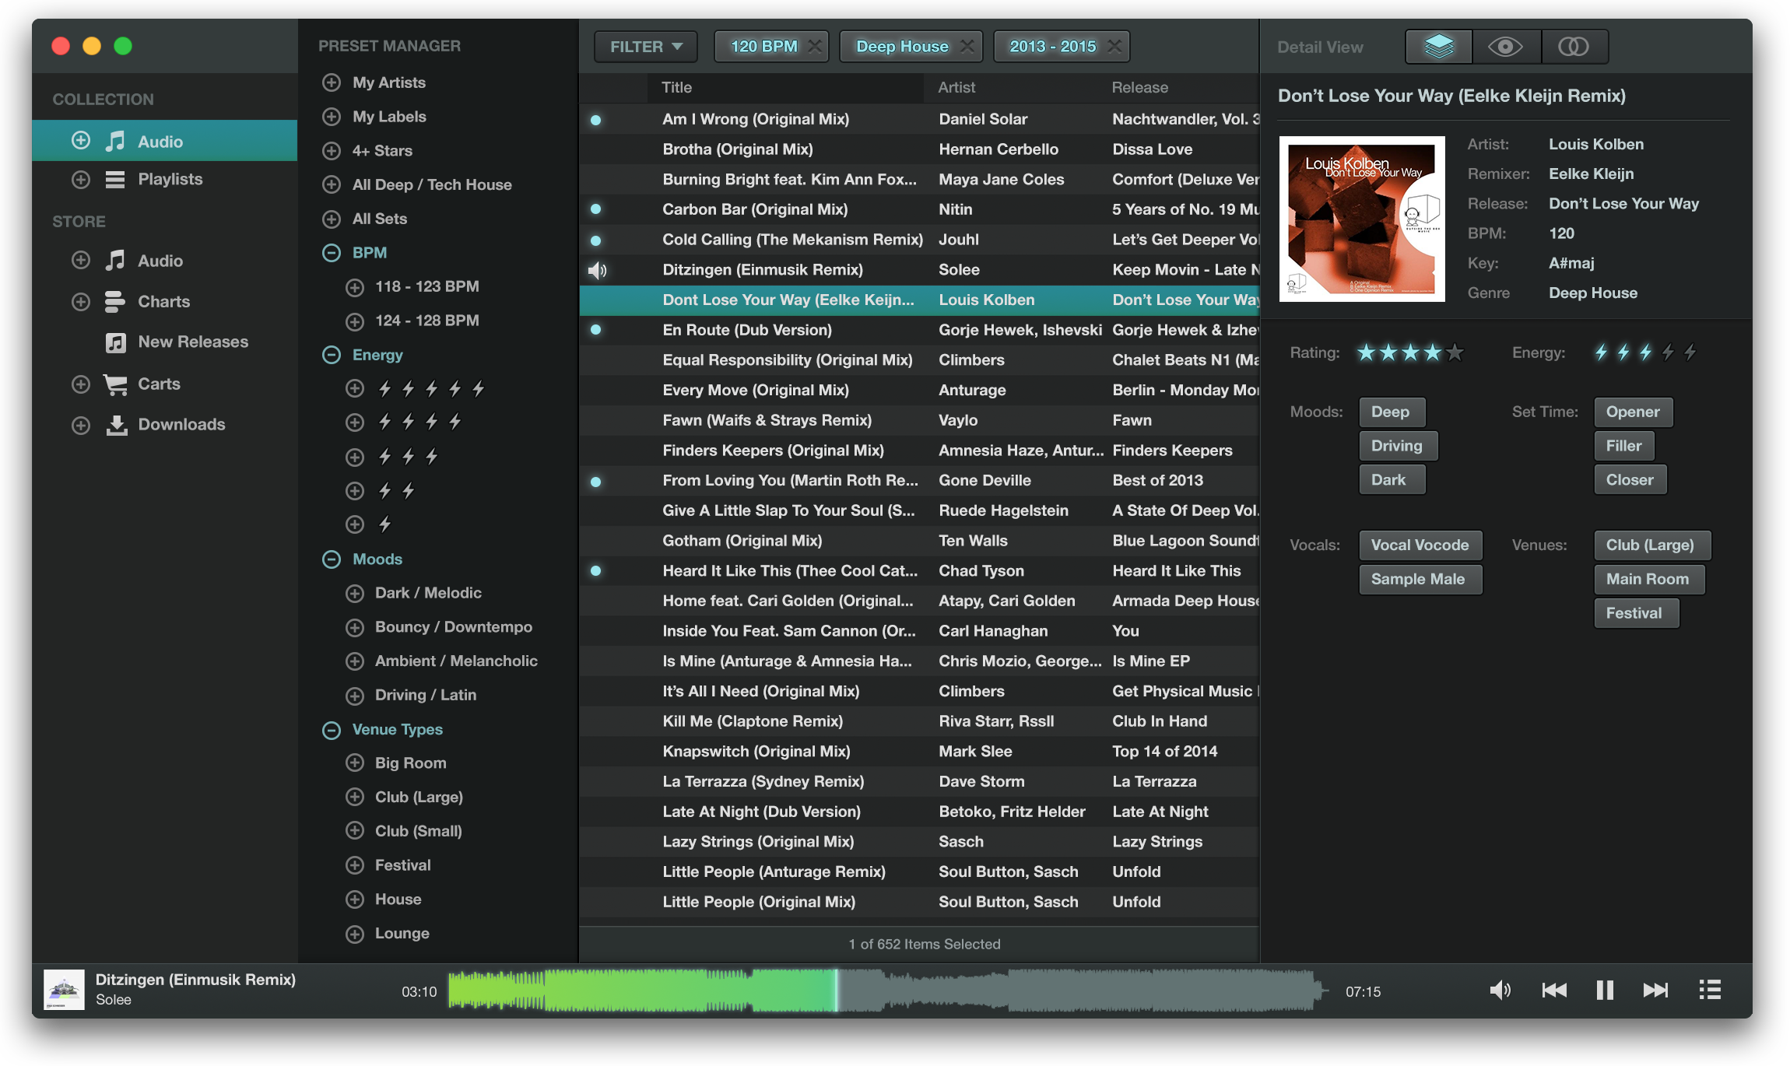Add the 118 - 123 BPM preset
The image size is (1790, 1066).
355,287
